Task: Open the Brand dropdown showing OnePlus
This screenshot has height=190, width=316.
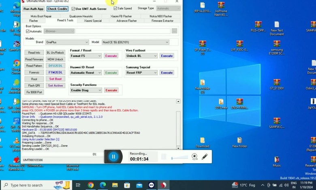Action: coord(67,42)
